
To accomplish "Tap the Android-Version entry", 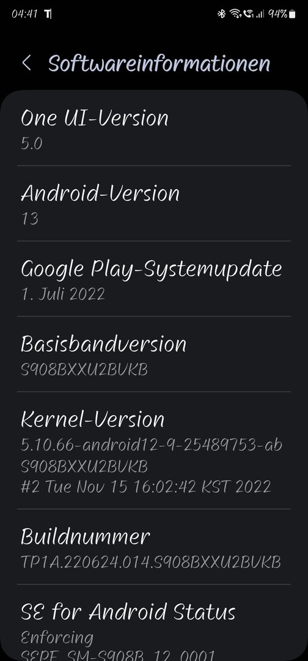I will (x=154, y=204).
